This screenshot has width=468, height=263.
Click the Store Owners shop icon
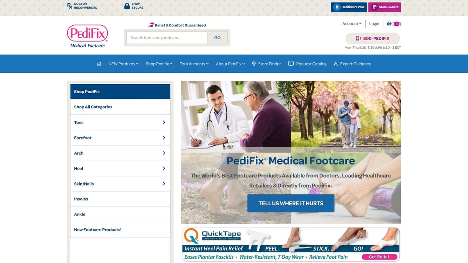(374, 7)
